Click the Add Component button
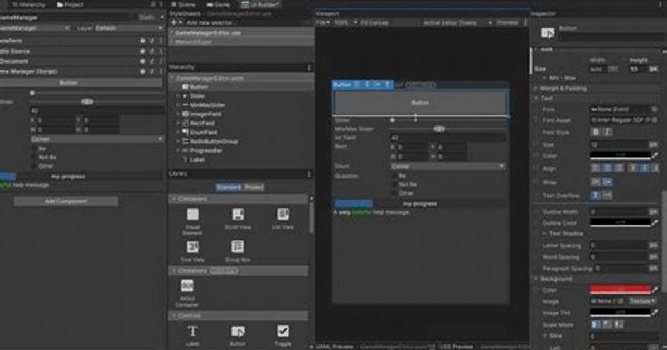This screenshot has height=350, width=667. 66,201
